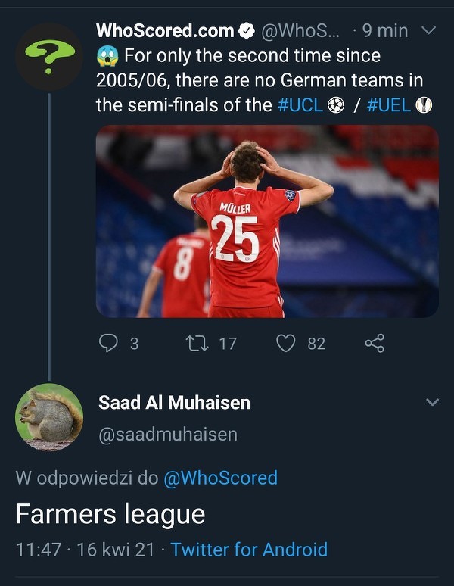The height and width of the screenshot is (586, 454).
Task: Open the @WhoScored mention in the reply
Action: [x=220, y=478]
